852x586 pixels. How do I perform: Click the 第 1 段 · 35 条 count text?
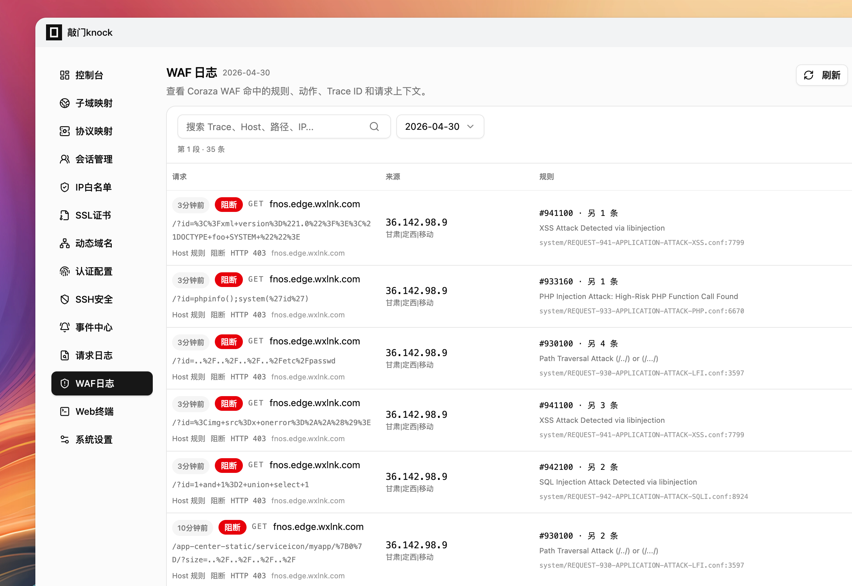(x=201, y=150)
